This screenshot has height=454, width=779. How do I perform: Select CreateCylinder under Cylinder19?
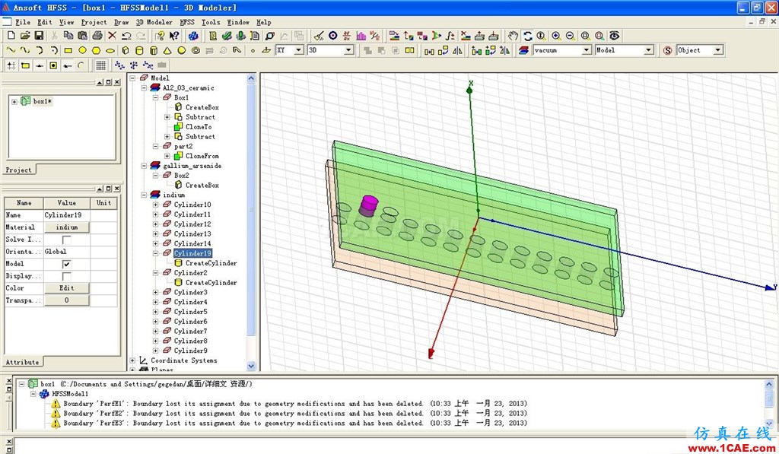coord(211,263)
